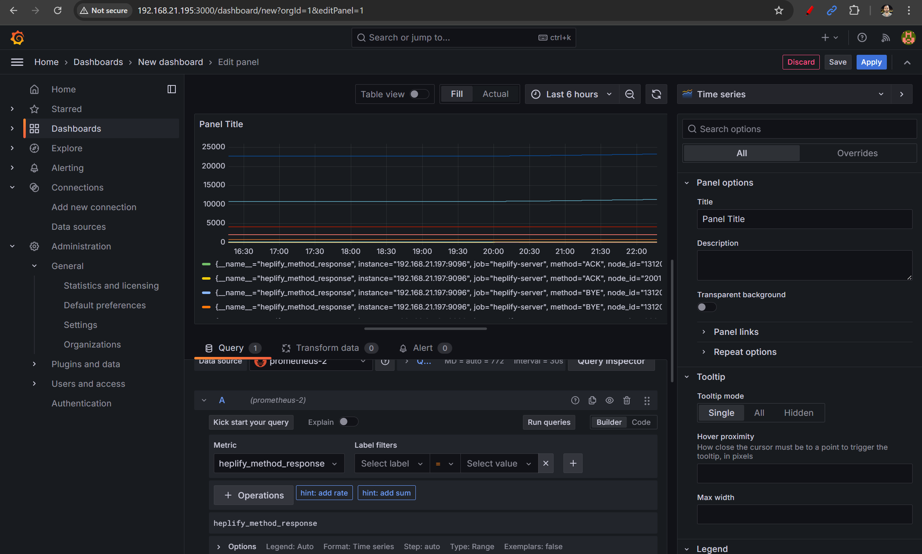This screenshot has width=922, height=554.
Task: Open the Time series visualization picker
Action: tap(784, 94)
